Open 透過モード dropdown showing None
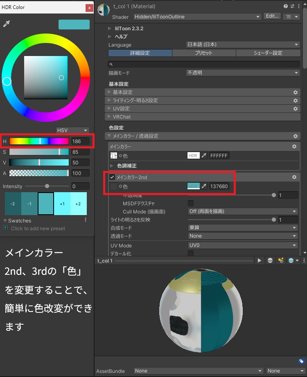307x377 pixels. pos(243,236)
